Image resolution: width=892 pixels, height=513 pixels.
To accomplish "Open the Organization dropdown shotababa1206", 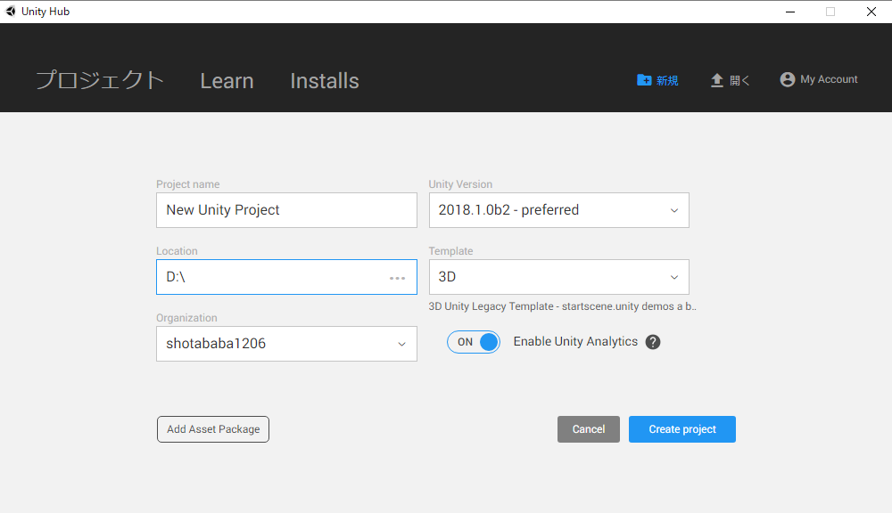I will click(x=286, y=344).
